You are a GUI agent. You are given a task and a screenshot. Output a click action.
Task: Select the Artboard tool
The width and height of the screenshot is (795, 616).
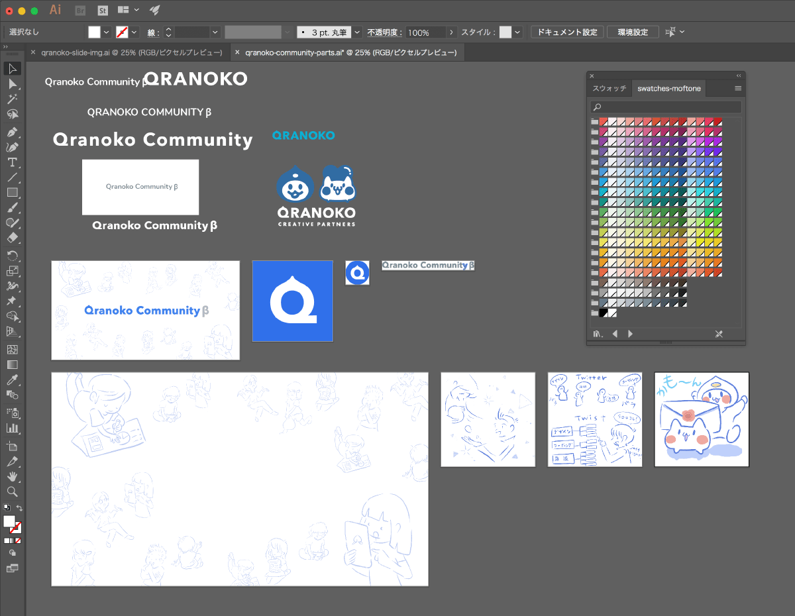(x=12, y=446)
